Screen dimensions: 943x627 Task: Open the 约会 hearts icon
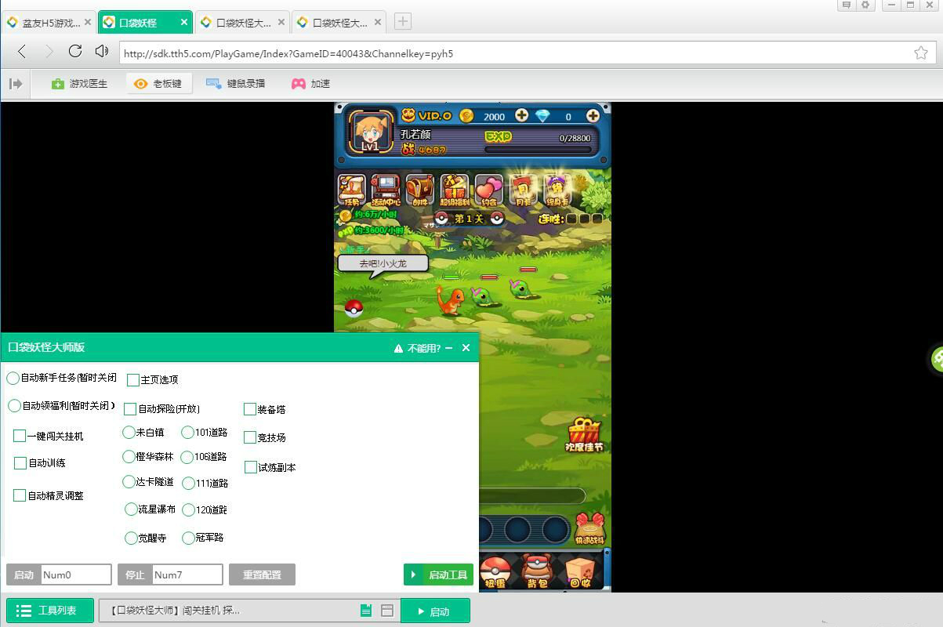click(489, 190)
